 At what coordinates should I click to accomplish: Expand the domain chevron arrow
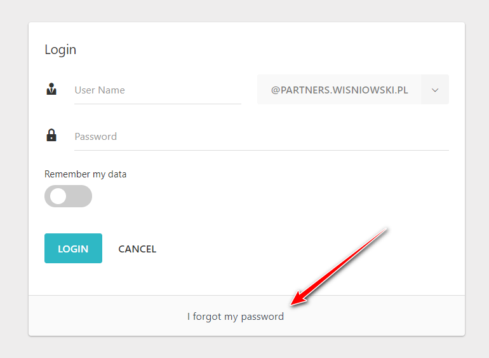(435, 90)
